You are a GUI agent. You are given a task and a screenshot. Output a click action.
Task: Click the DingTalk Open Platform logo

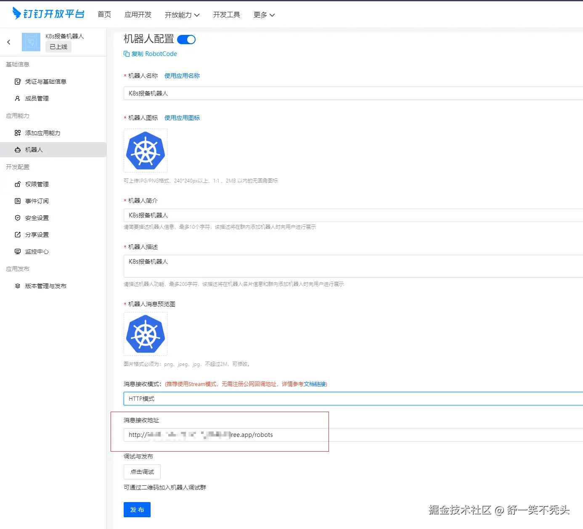pyautogui.click(x=48, y=14)
